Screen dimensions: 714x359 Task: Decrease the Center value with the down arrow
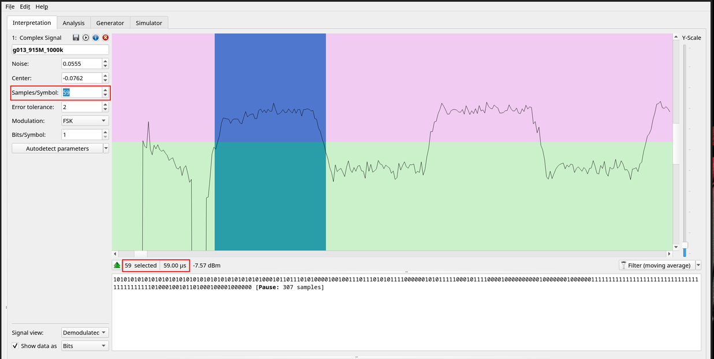tap(105, 80)
